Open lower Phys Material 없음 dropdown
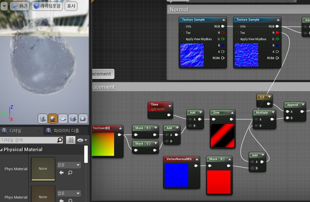Viewport: 310px width, 202px height. tap(69, 193)
